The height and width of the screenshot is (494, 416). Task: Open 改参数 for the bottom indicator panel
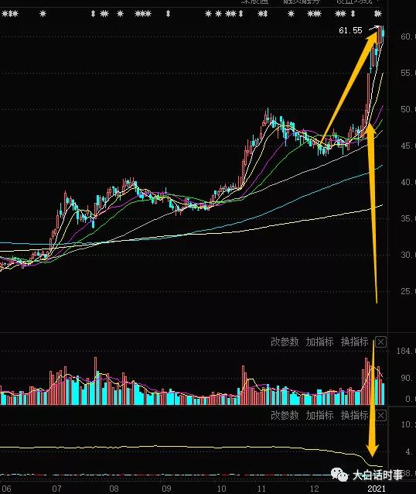click(285, 416)
